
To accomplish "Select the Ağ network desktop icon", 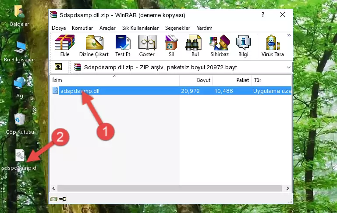I will [x=20, y=88].
